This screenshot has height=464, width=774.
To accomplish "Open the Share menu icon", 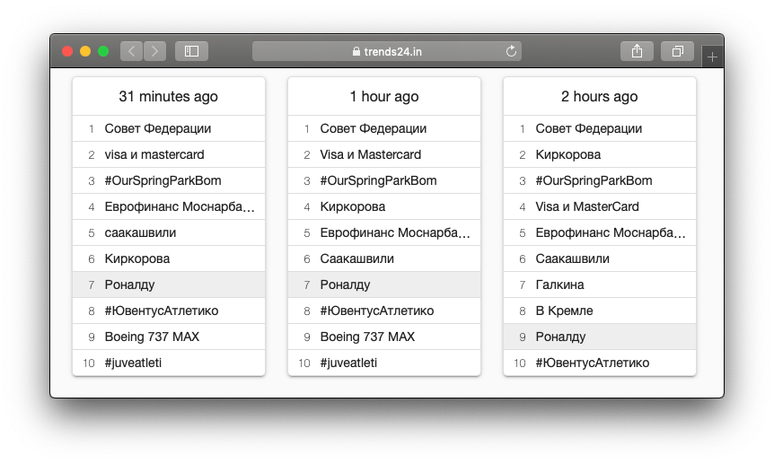I will point(637,51).
